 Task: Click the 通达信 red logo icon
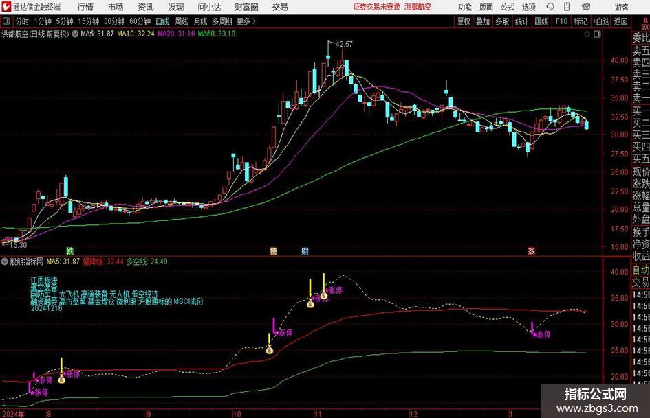tap(6, 7)
